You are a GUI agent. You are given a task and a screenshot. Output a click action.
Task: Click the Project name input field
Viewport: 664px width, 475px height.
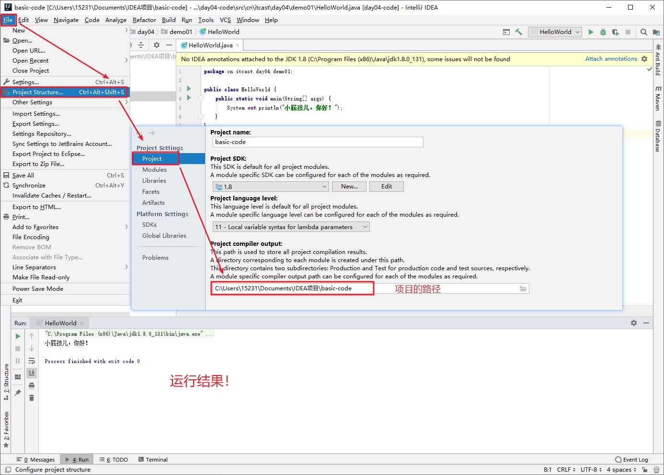(x=318, y=142)
